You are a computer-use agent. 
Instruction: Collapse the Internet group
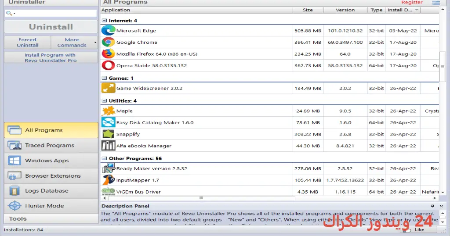click(105, 20)
